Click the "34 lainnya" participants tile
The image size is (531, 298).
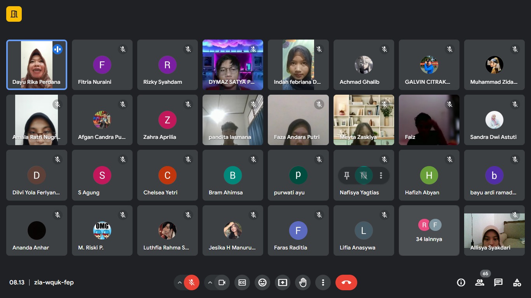(429, 230)
